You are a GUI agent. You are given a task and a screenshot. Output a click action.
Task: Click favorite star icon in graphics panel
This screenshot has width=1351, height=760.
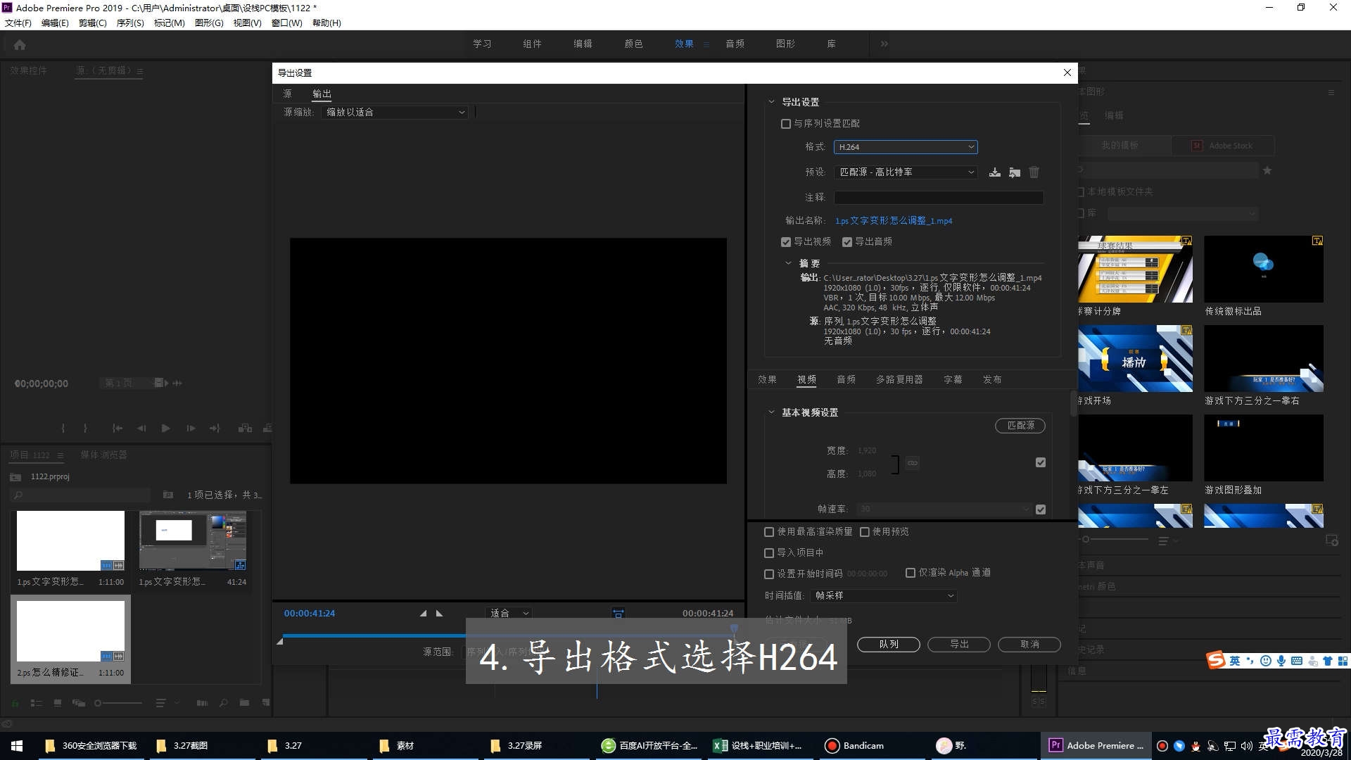coord(1267,170)
